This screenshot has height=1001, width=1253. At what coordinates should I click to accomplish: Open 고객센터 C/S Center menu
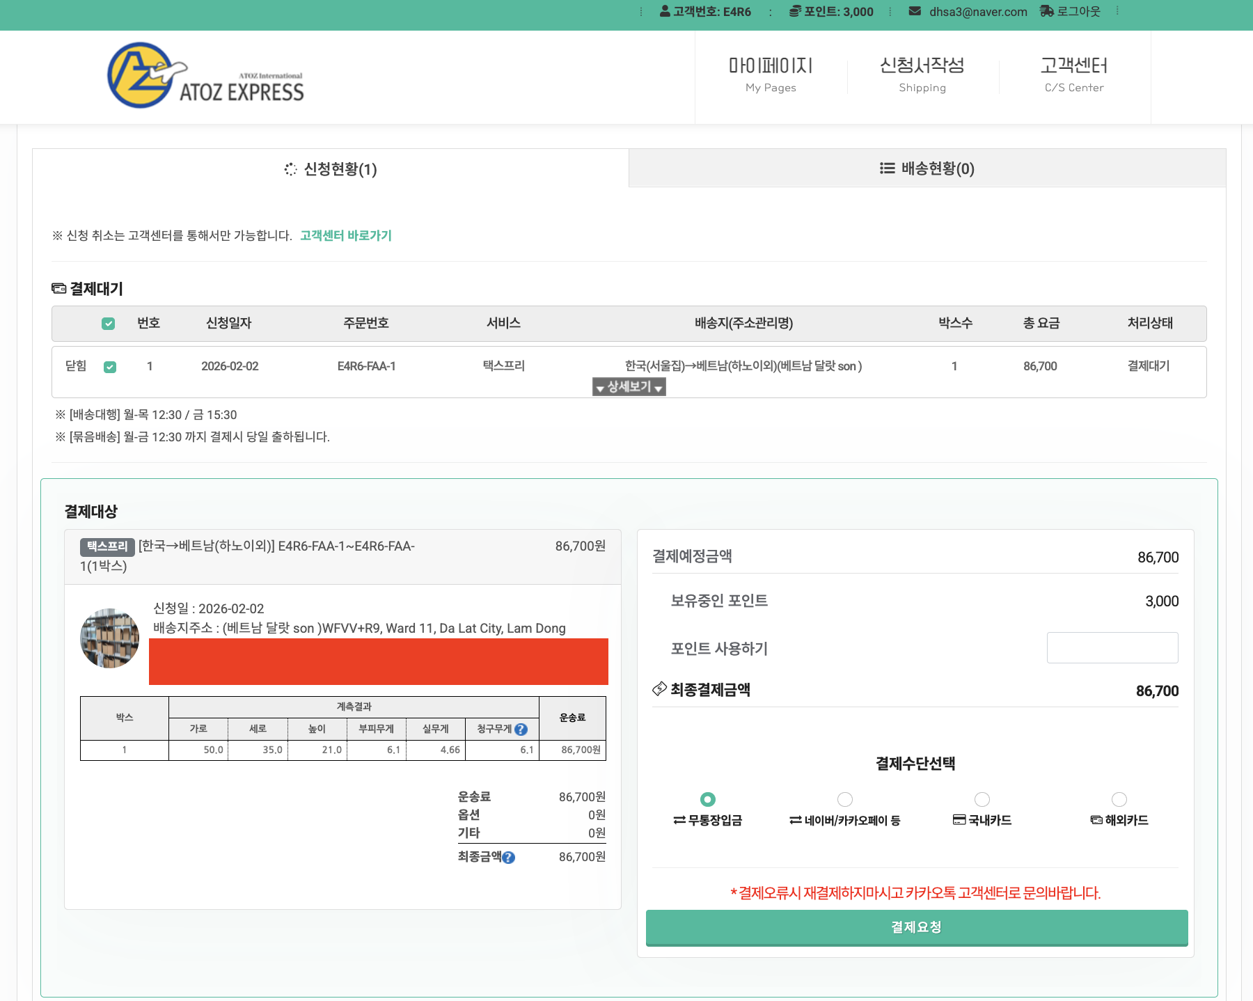pos(1074,75)
